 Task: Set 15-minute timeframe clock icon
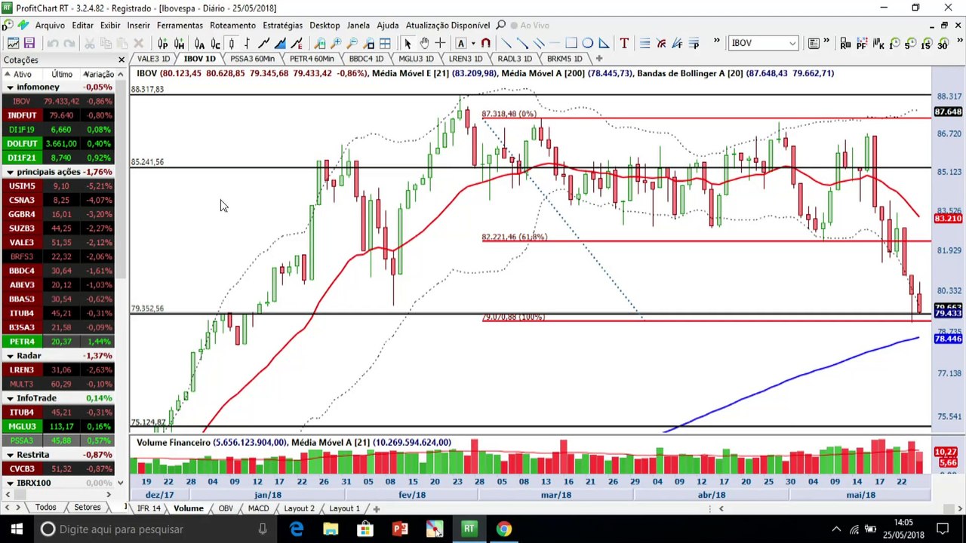tap(926, 43)
